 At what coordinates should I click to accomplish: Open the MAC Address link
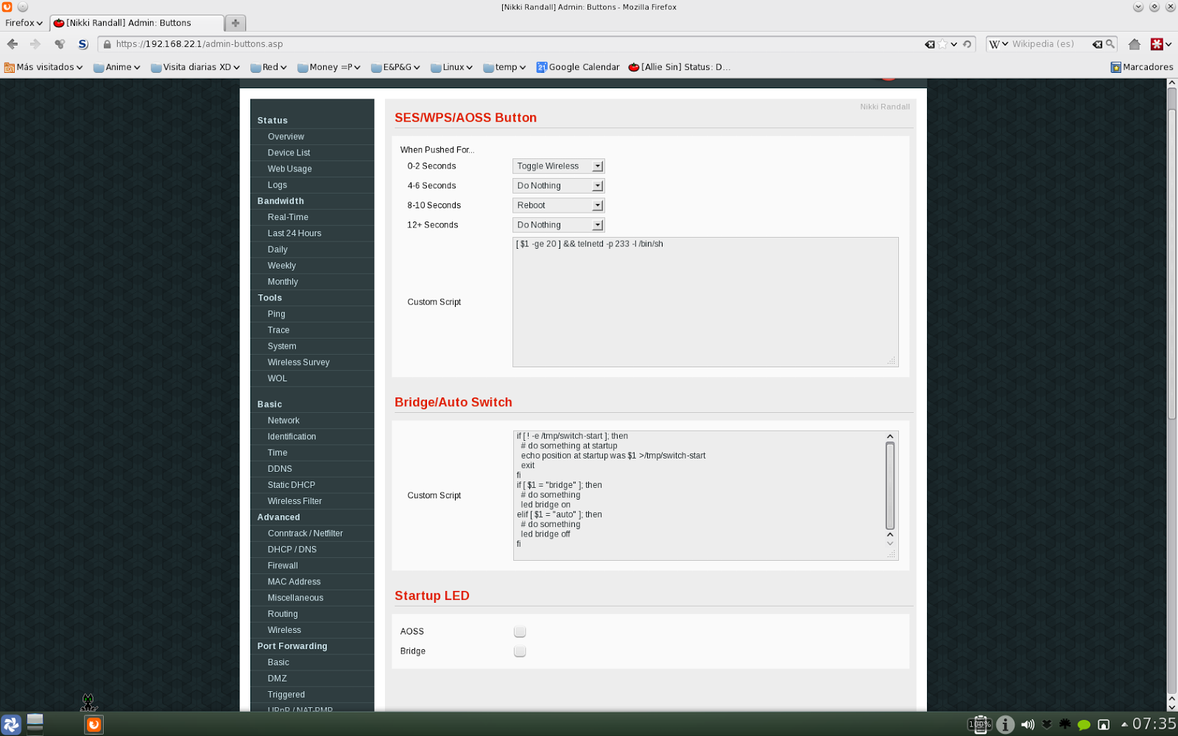pyautogui.click(x=294, y=582)
